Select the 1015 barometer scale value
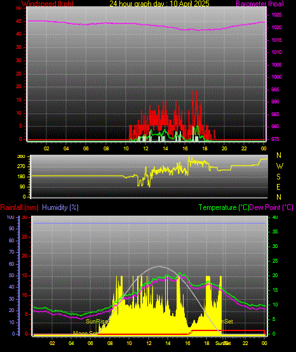This screenshot has width=296, height=352. [276, 40]
